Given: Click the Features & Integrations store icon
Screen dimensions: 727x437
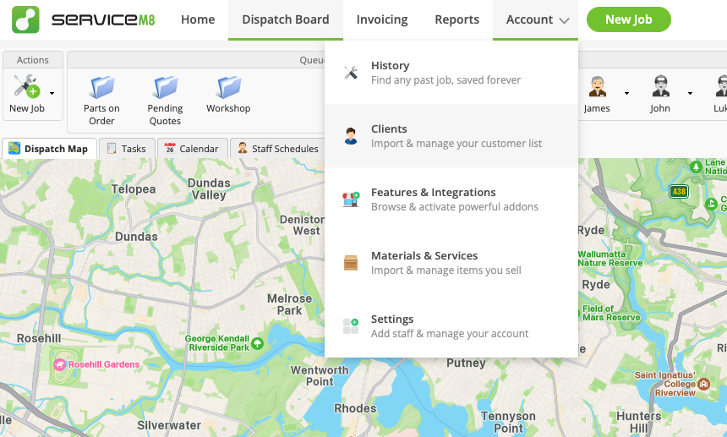Looking at the screenshot, I should (x=351, y=199).
